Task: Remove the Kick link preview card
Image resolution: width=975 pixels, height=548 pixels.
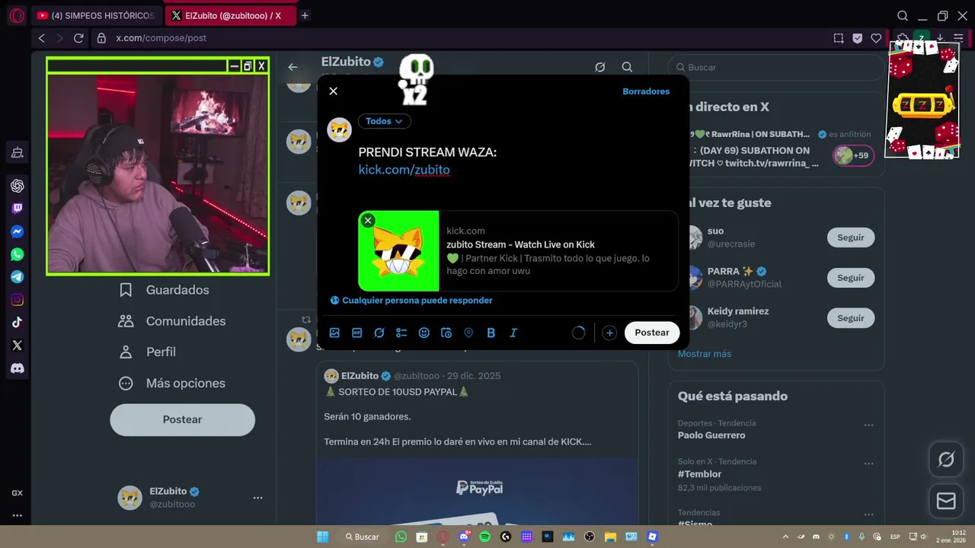Action: (368, 220)
